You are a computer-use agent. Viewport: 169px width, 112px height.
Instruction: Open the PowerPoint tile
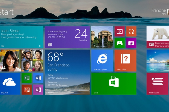coord(27,89)
